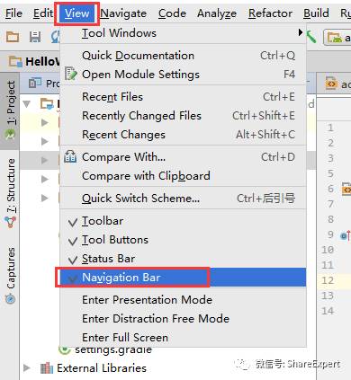This screenshot has width=351, height=380.
Task: Open the Navigate menu
Action: 123,13
